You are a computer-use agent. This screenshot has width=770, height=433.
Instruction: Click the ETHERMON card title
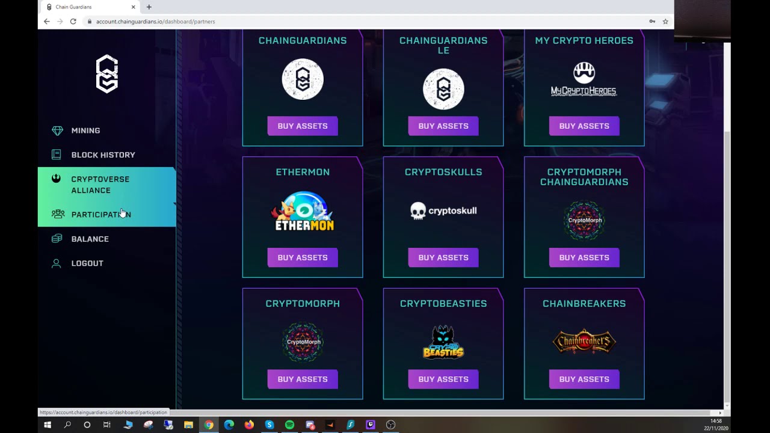pyautogui.click(x=303, y=172)
